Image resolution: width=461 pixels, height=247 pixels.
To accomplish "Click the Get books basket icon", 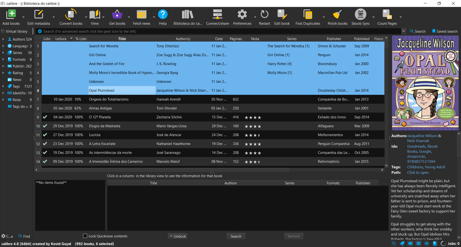I will [x=117, y=15].
